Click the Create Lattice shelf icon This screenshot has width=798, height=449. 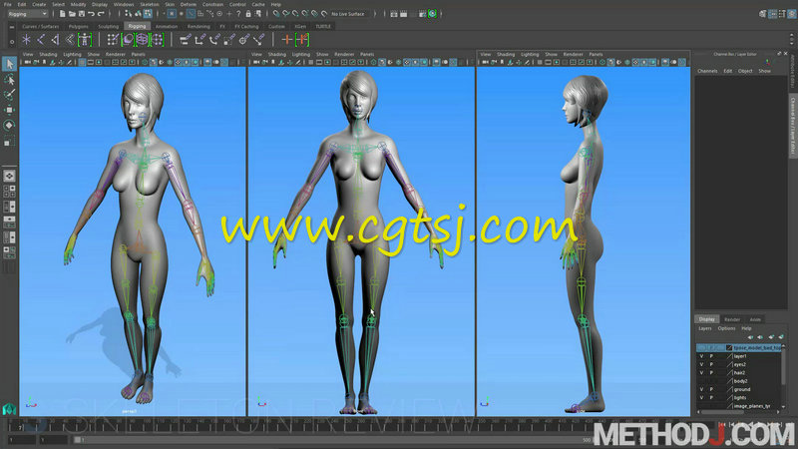[x=158, y=39]
